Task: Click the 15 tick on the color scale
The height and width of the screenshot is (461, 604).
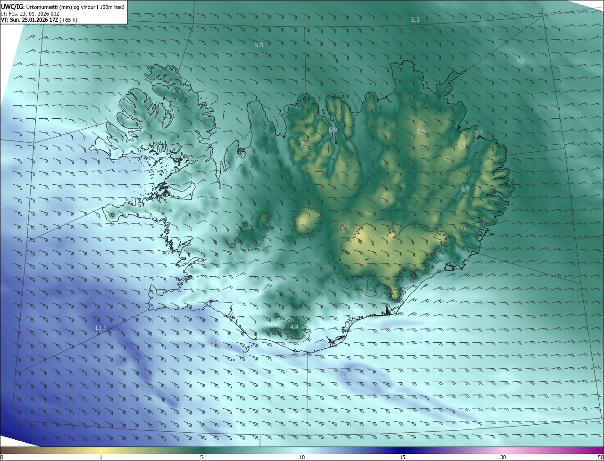Action: coord(403,457)
